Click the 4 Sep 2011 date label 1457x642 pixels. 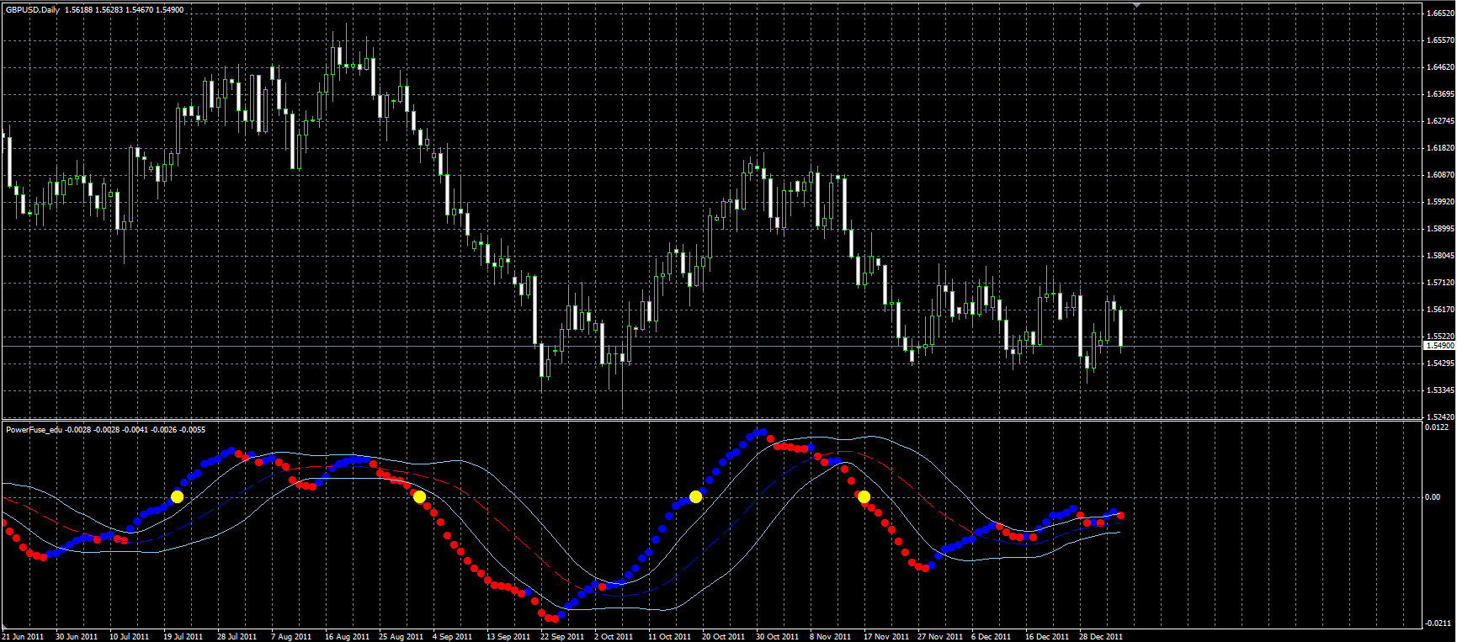coord(452,637)
